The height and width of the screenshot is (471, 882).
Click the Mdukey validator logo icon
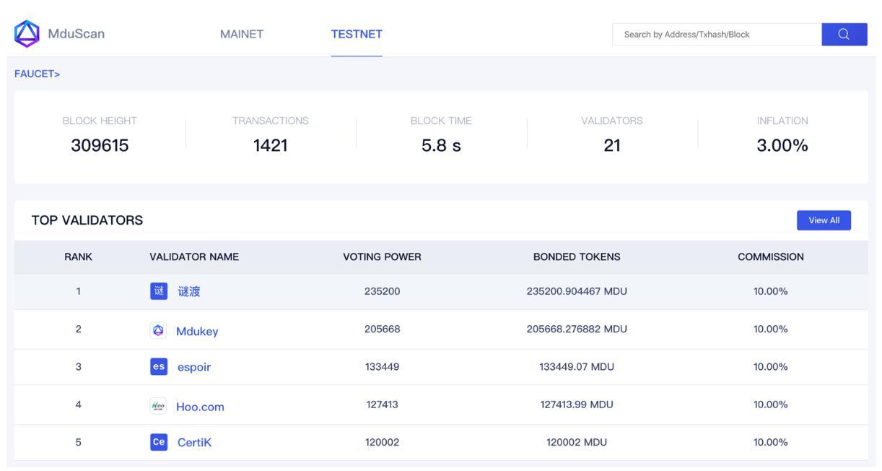[158, 331]
